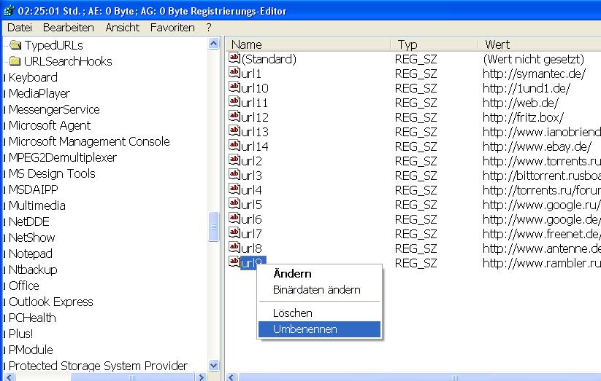
Task: Click Ändern in the context menu
Action: [x=292, y=274]
